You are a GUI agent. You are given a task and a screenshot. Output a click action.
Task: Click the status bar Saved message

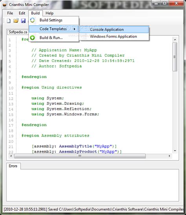click(x=93, y=210)
